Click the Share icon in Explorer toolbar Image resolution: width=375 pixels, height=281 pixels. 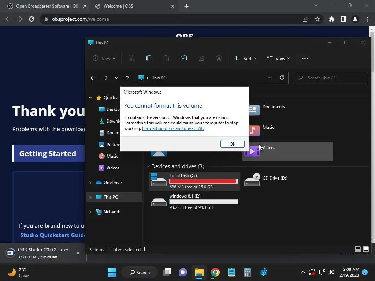(201, 58)
